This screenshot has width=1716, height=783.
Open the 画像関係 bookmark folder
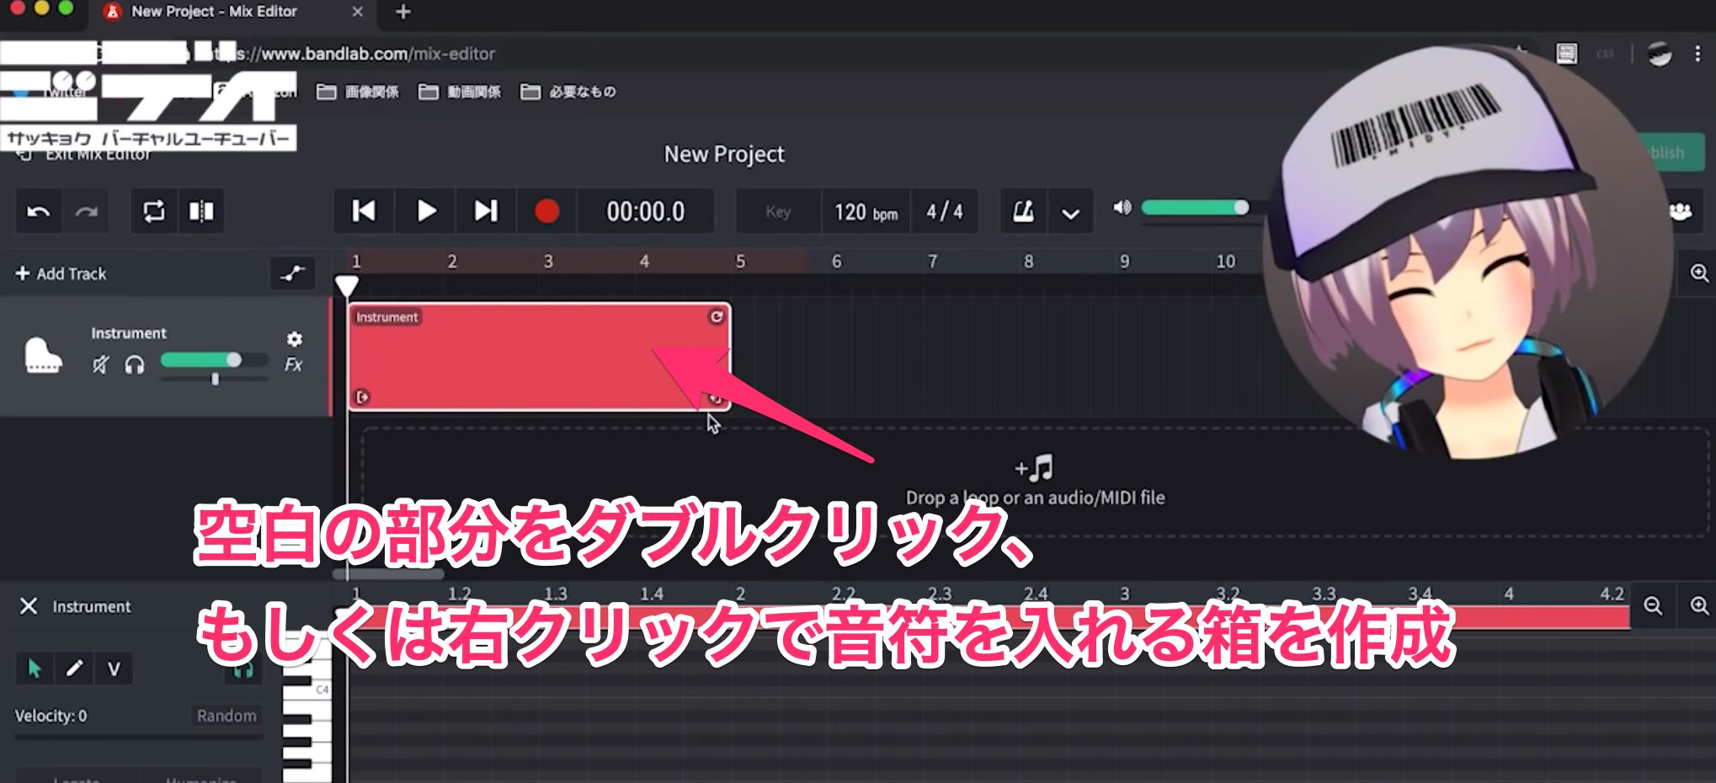pos(358,92)
